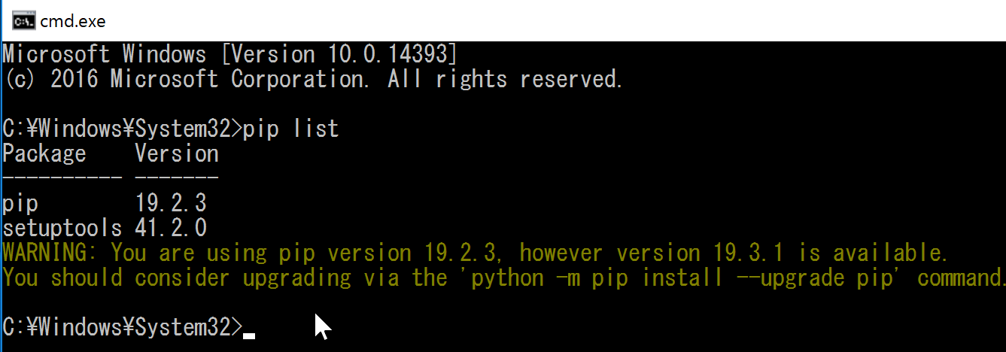Select the 'Version' column header text
This screenshot has height=352, width=1006.
point(177,154)
